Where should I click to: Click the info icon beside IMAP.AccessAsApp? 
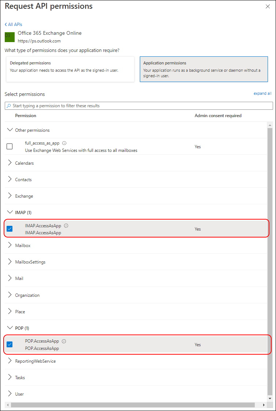[x=66, y=225]
